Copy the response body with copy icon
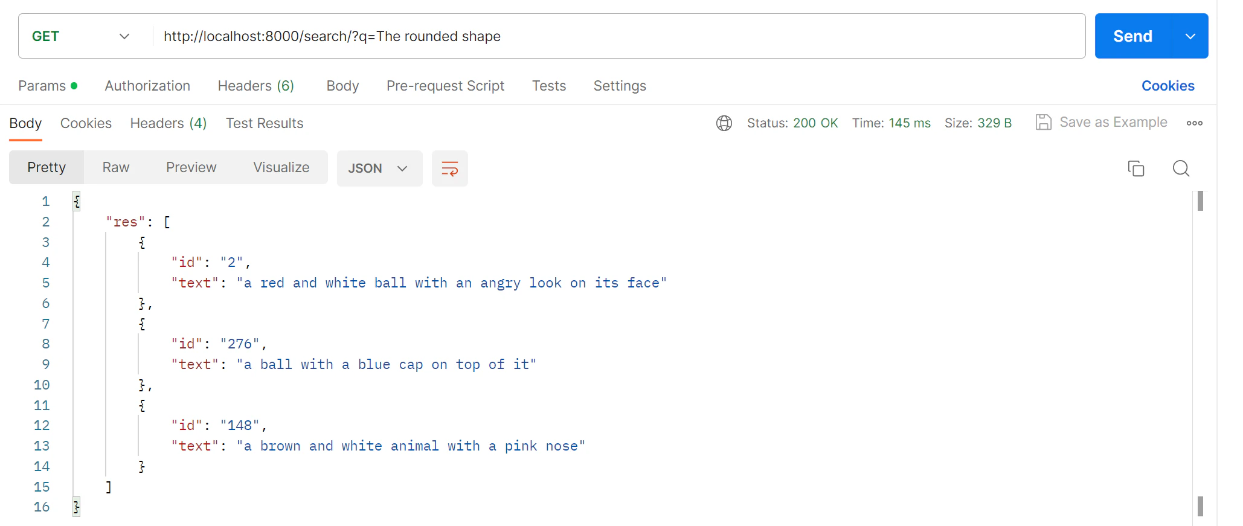1243x526 pixels. pyautogui.click(x=1135, y=168)
